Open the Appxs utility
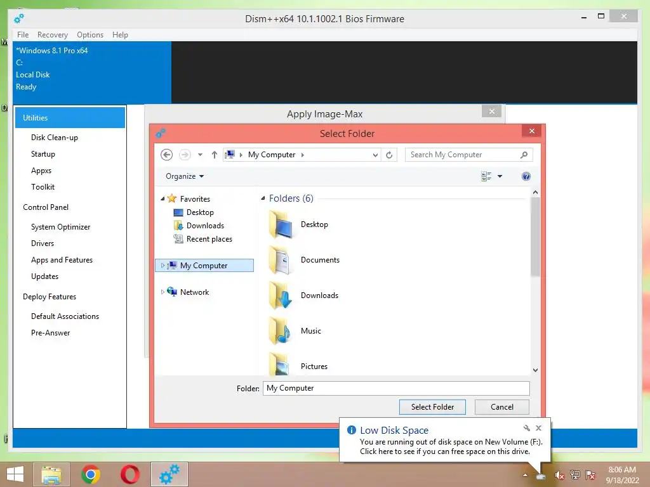 tap(41, 171)
